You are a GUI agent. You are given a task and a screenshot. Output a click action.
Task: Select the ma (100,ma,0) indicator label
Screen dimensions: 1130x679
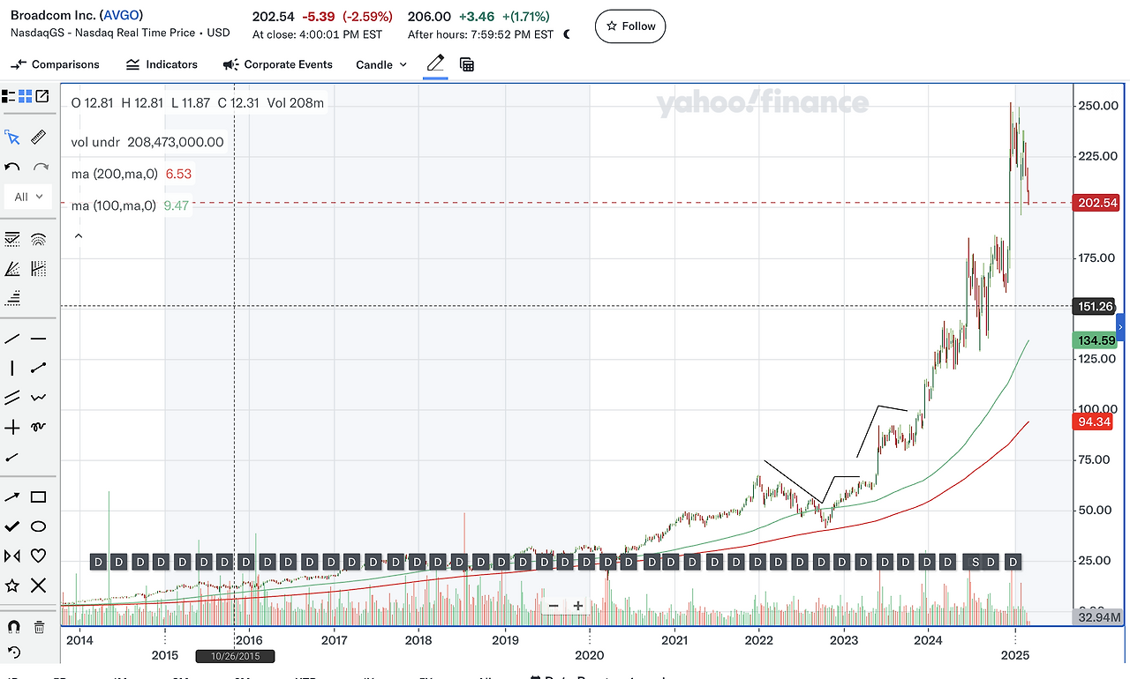point(114,206)
